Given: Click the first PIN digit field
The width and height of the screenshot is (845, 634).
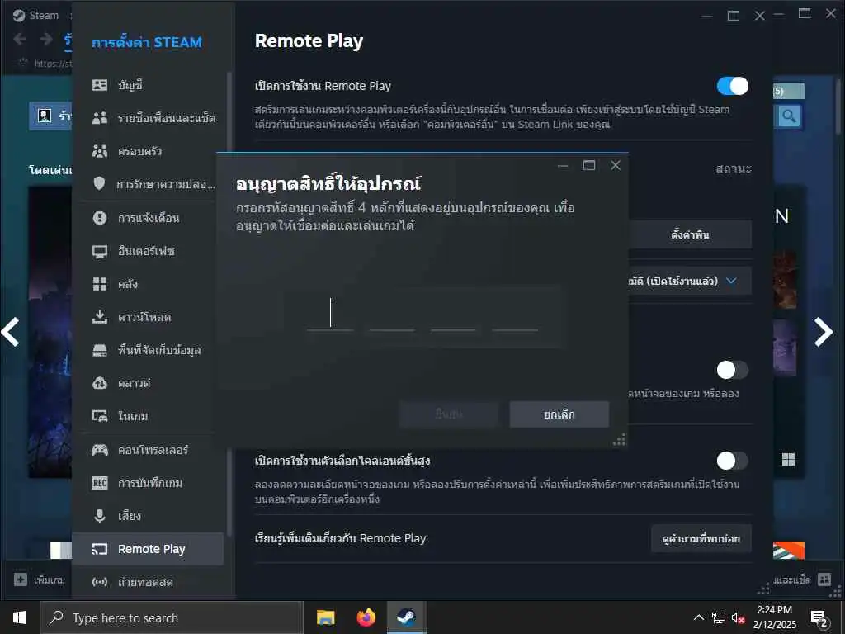Looking at the screenshot, I should [330, 314].
